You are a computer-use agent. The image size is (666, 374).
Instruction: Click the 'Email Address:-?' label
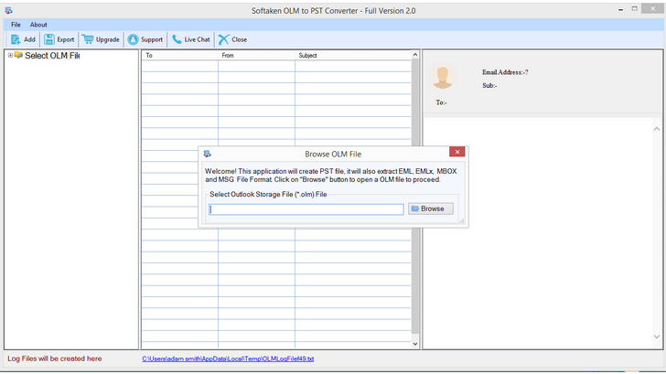coord(505,72)
